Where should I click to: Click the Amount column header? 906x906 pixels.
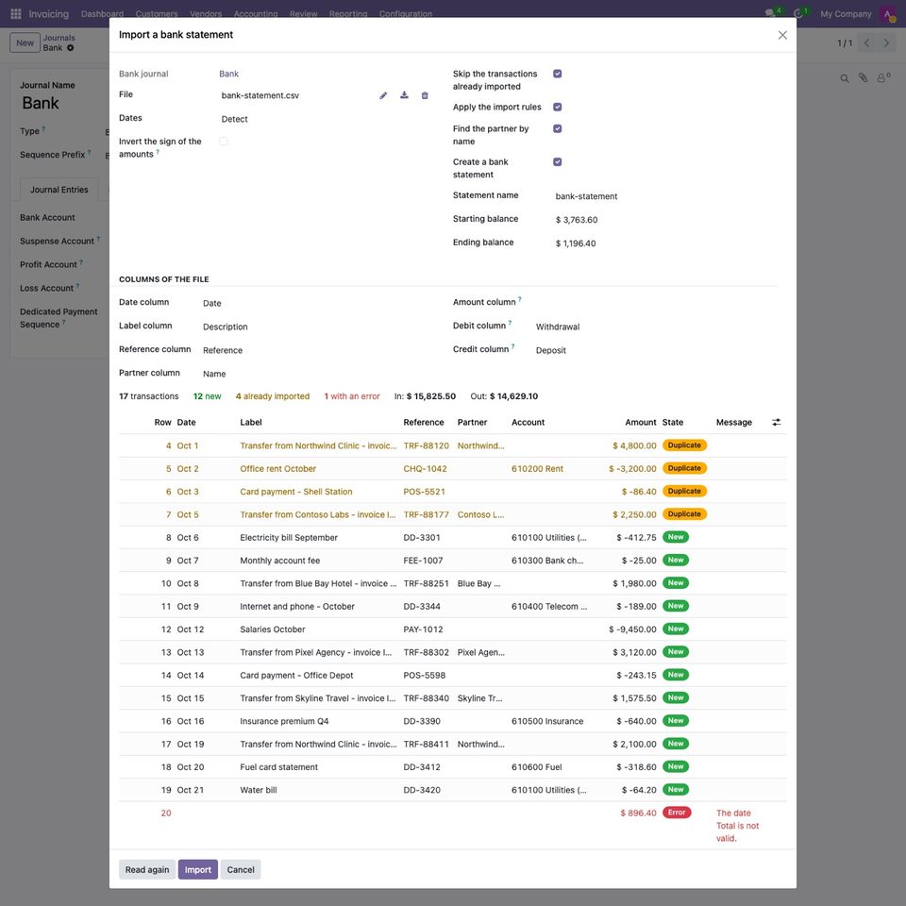[640, 423]
